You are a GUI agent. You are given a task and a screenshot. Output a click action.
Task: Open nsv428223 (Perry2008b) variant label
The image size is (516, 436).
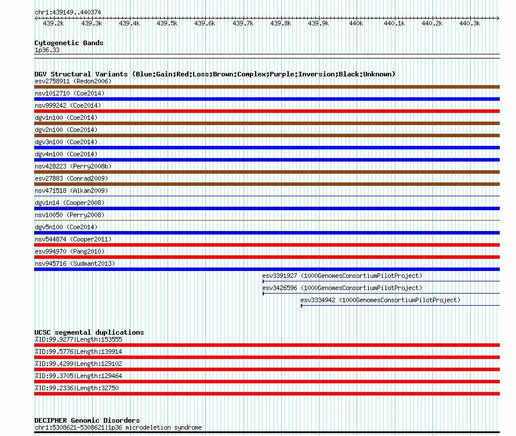73,166
